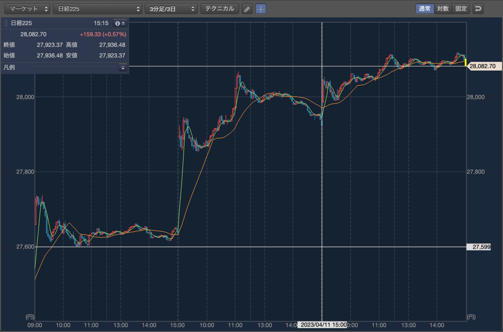Click the 終値 value 27,923.37
The width and height of the screenshot is (503, 332).
coord(50,45)
